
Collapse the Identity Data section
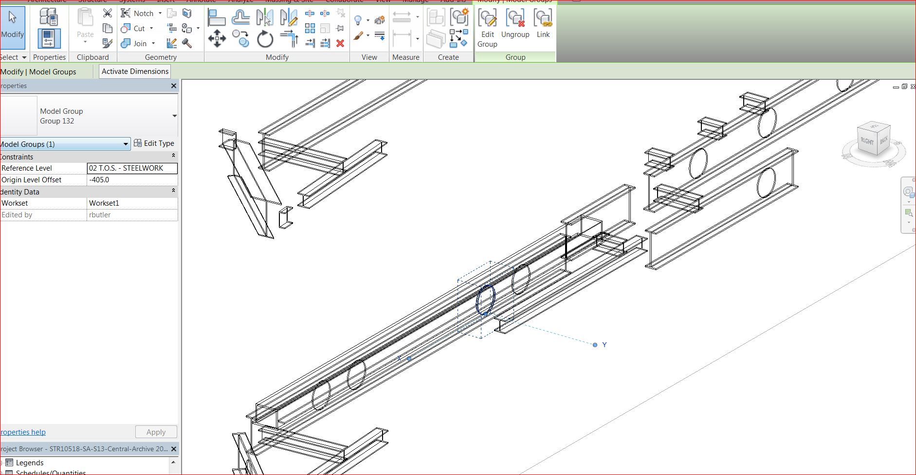click(x=173, y=191)
